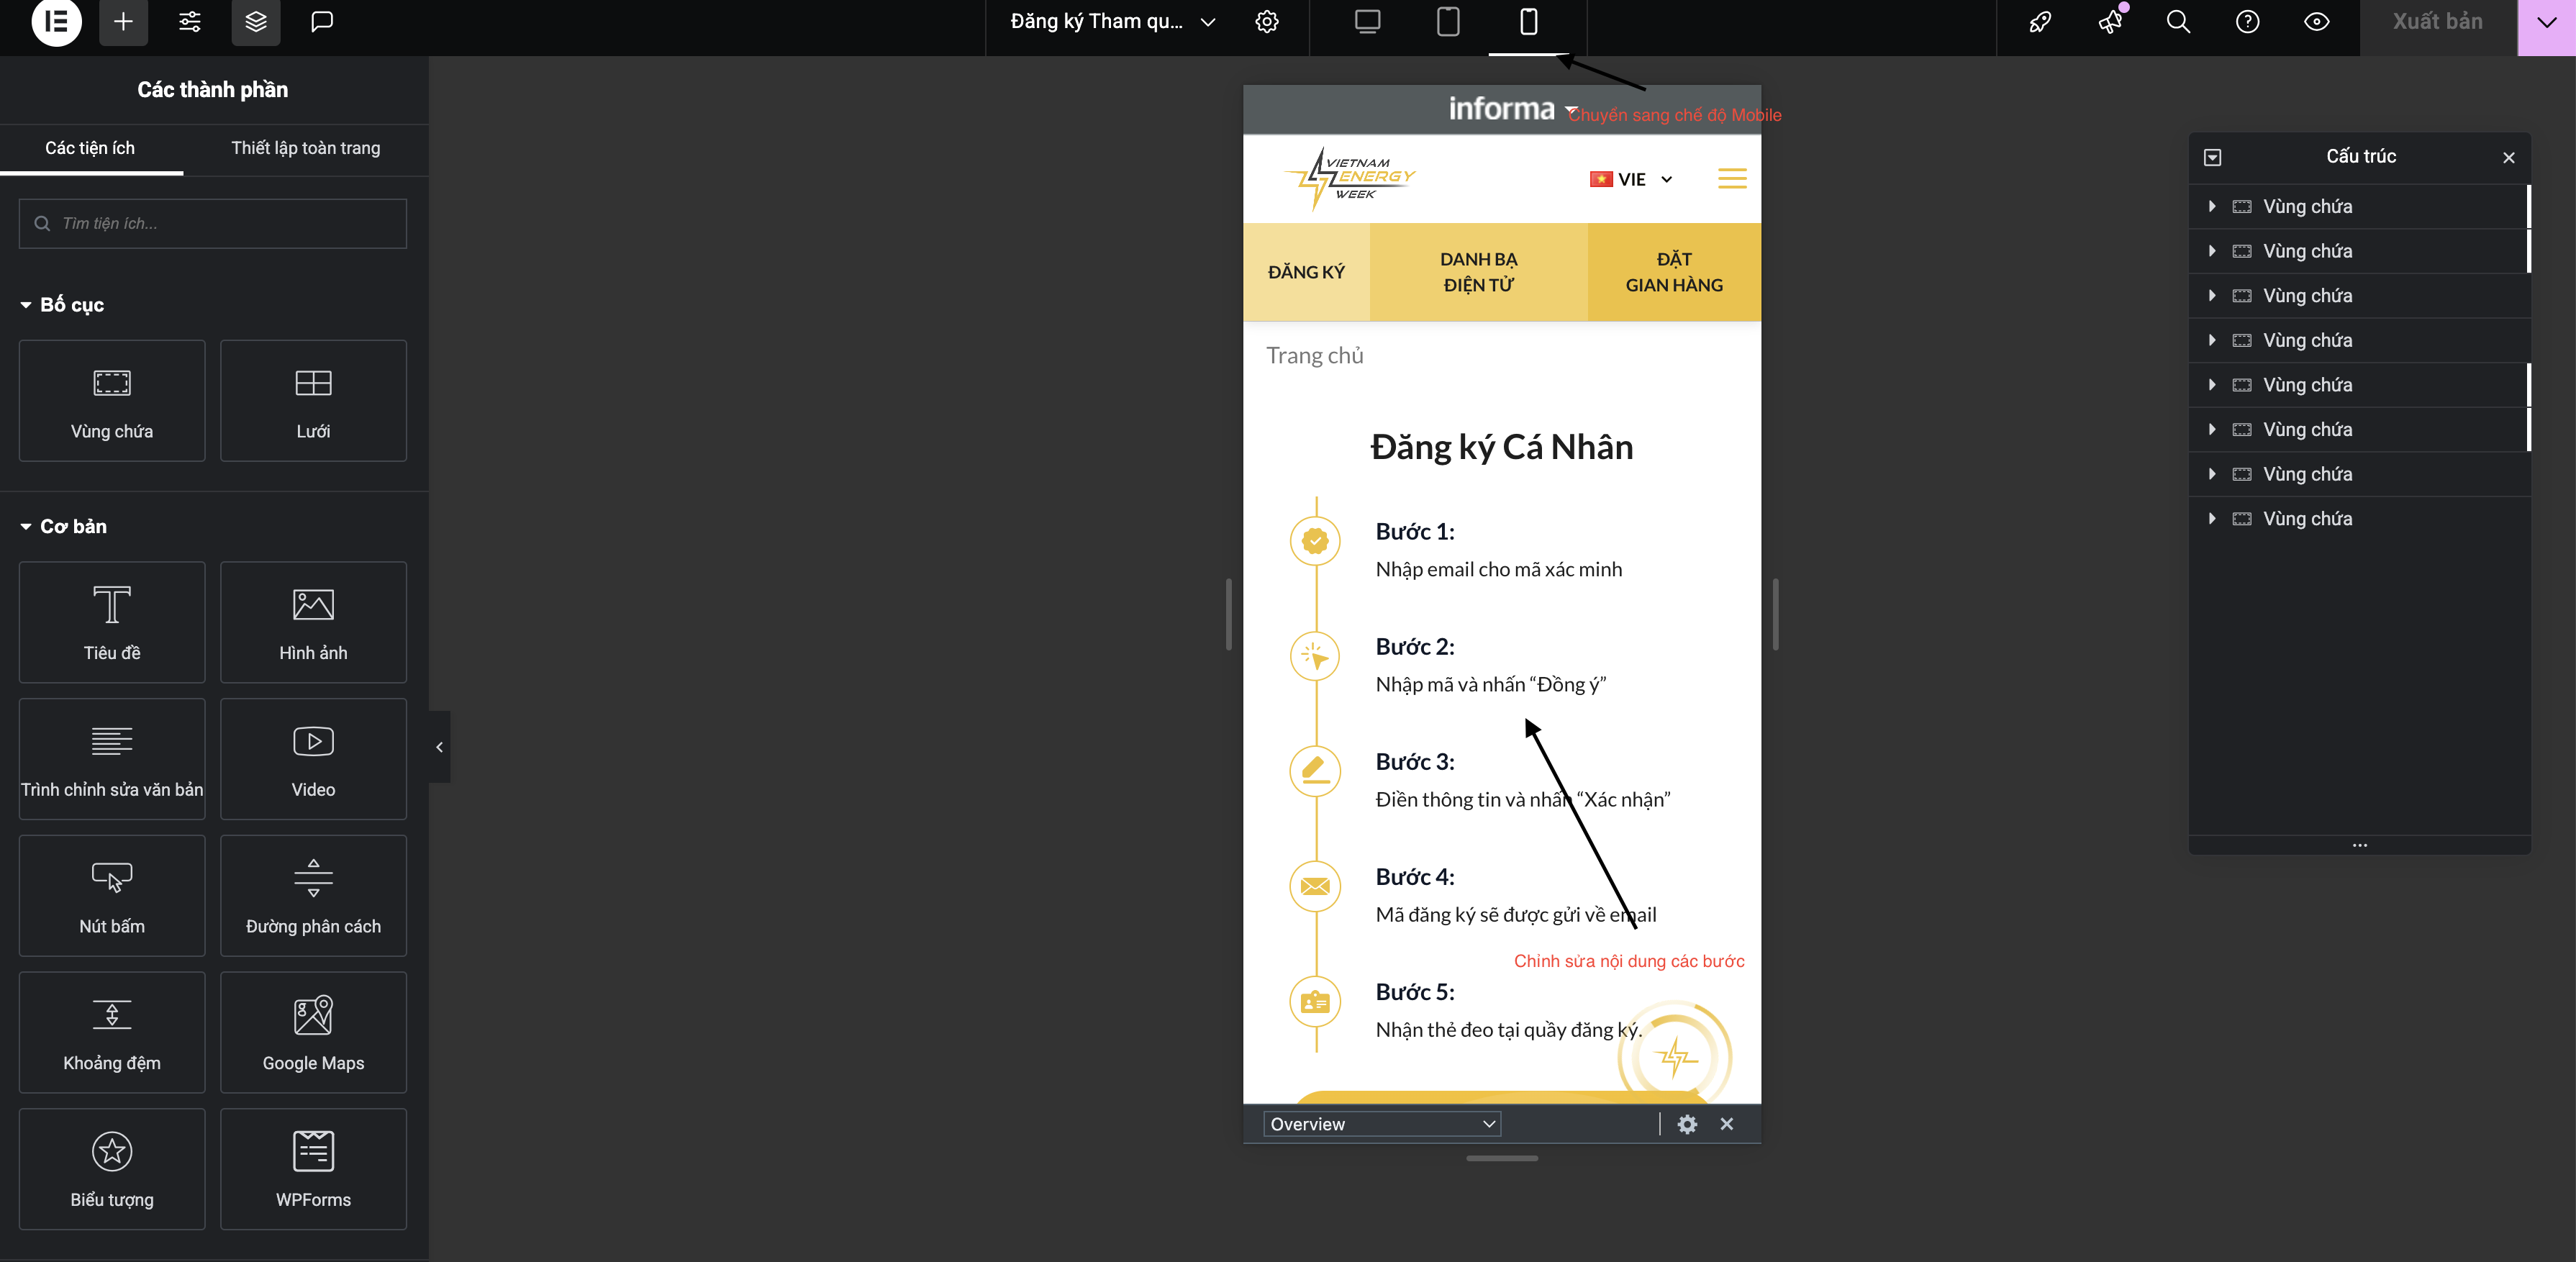
Task: Click the add element plus icon
Action: (123, 22)
